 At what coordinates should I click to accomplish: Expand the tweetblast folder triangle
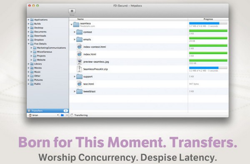click(x=75, y=91)
